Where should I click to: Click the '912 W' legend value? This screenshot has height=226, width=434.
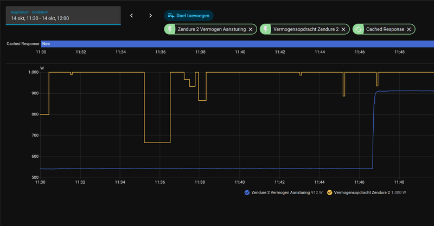[317, 192]
